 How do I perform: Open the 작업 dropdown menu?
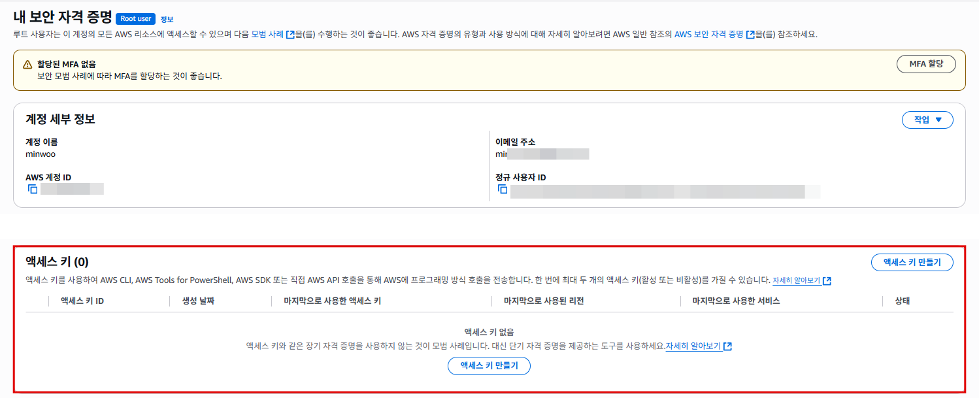pos(927,120)
